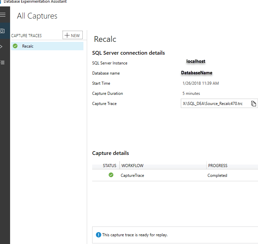This screenshot has height=244, width=258.
Task: Click the Capture Trace file path field
Action: coord(215,104)
